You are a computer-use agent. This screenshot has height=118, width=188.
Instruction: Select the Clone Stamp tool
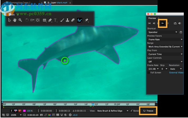click(67, 20)
